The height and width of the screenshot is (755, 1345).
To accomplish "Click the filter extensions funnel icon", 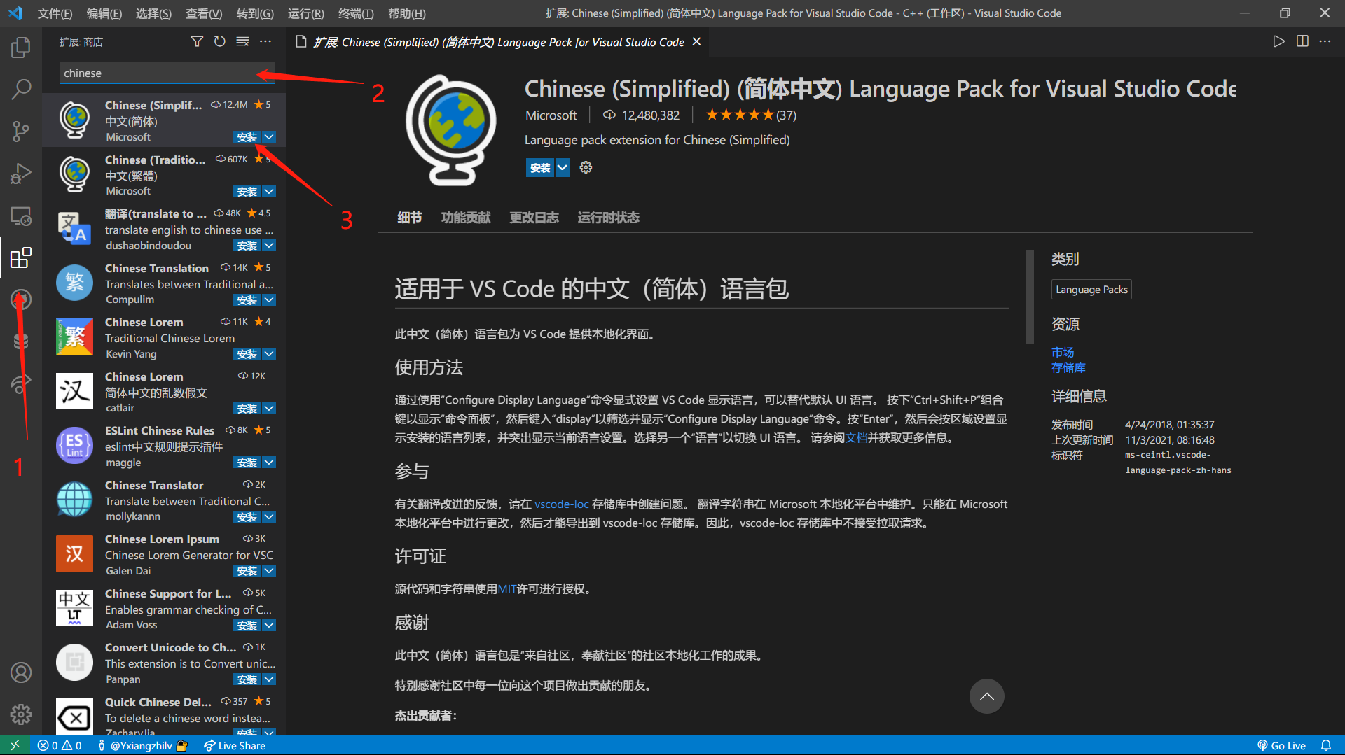I will (197, 42).
